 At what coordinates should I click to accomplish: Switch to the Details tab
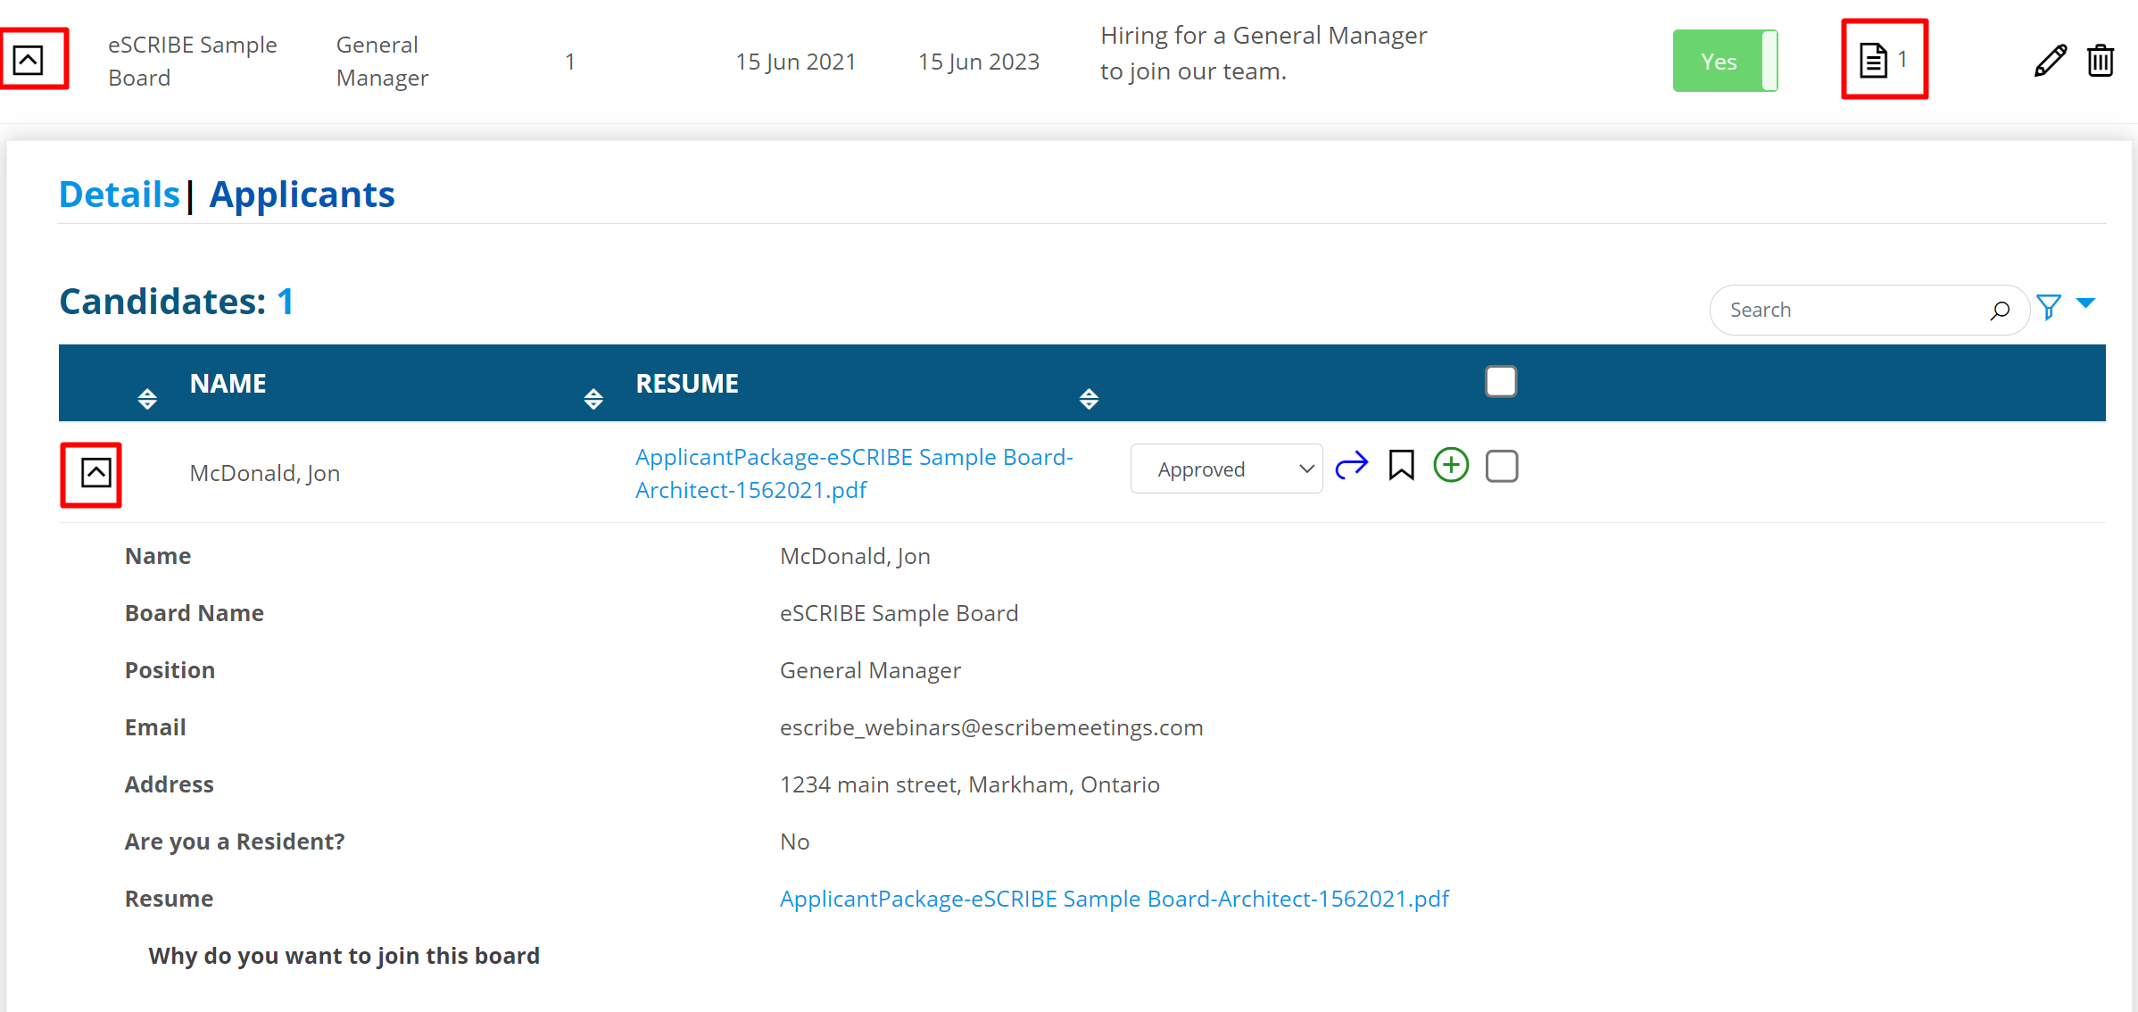tap(120, 195)
